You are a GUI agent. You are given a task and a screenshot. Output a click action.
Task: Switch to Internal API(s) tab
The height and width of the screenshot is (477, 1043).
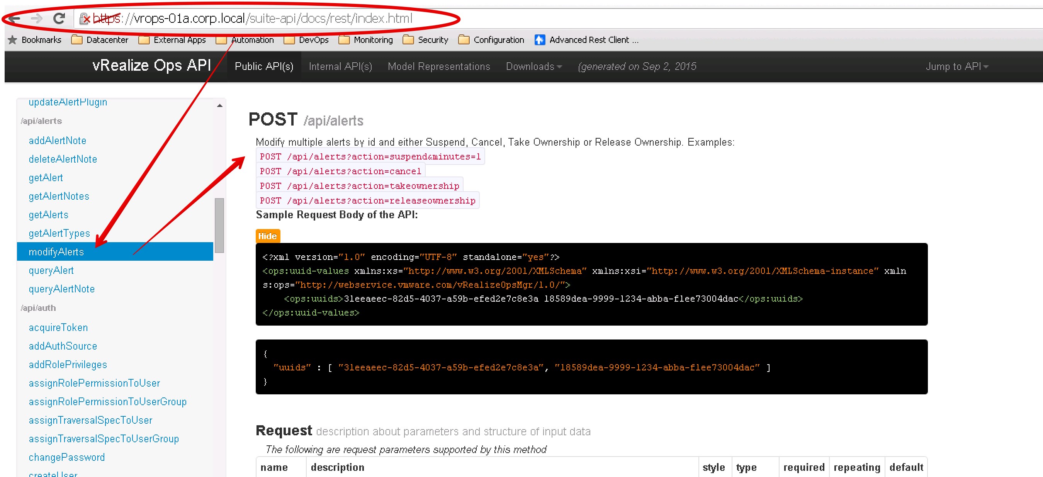(x=340, y=66)
